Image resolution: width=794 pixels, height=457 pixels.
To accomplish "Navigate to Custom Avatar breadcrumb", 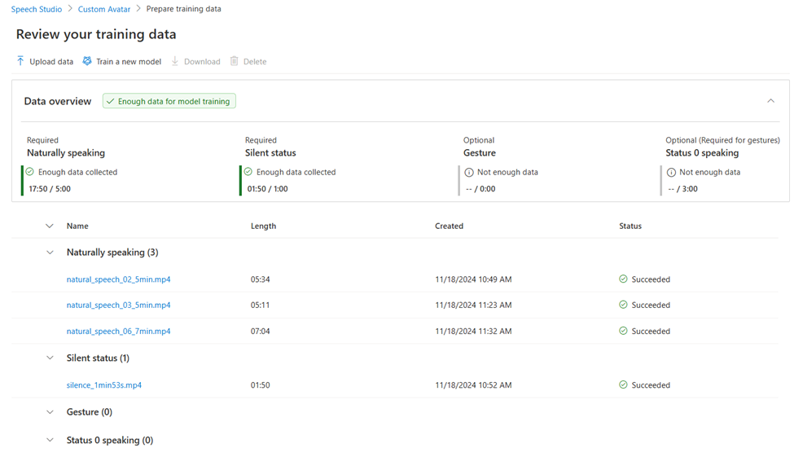I will 104,9.
